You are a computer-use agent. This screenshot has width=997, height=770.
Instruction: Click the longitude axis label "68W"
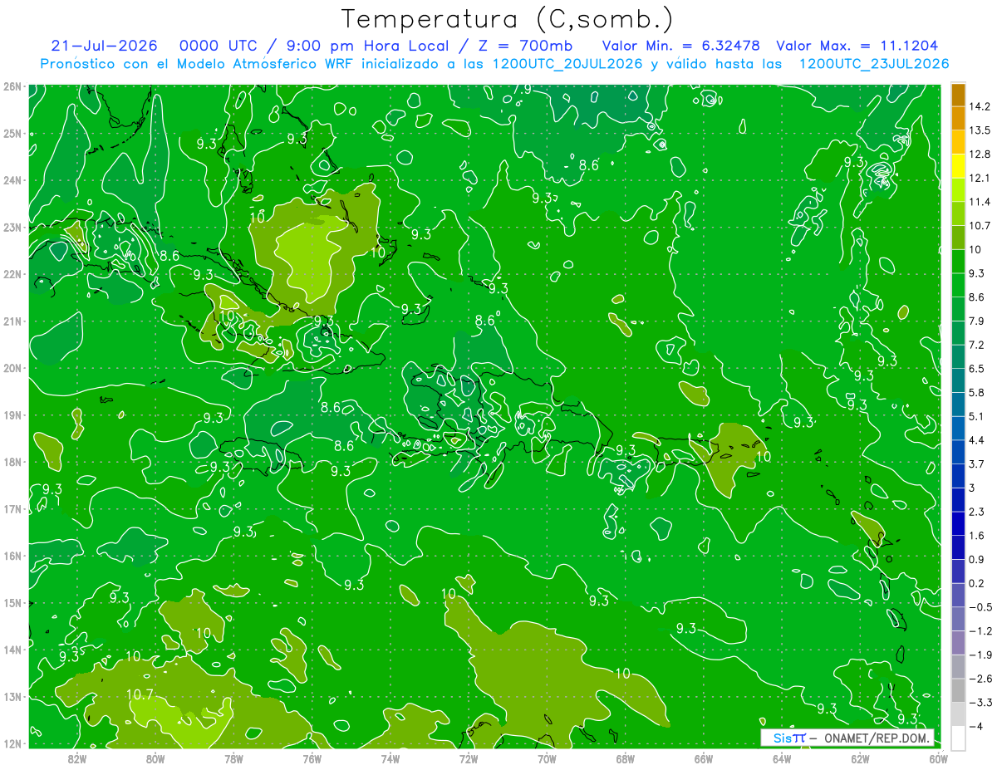(625, 758)
